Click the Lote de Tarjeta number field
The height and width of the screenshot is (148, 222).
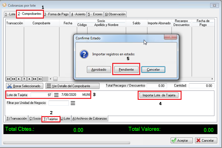(42, 94)
